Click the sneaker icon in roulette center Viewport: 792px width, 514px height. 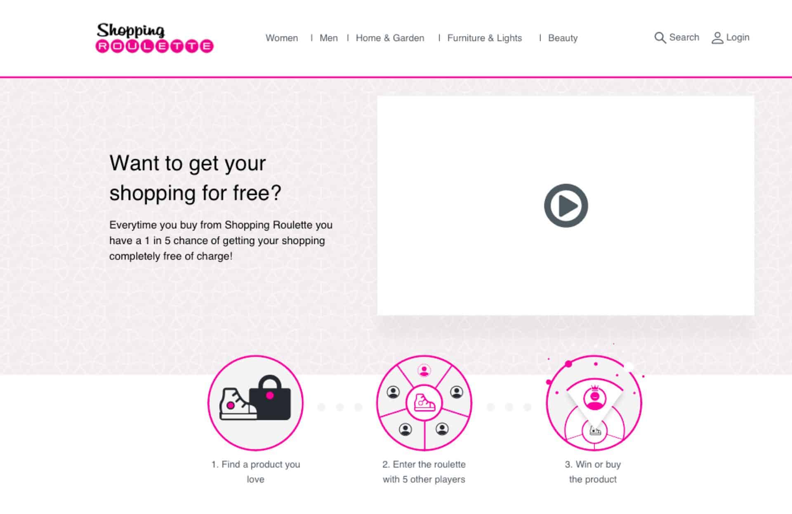(x=424, y=403)
